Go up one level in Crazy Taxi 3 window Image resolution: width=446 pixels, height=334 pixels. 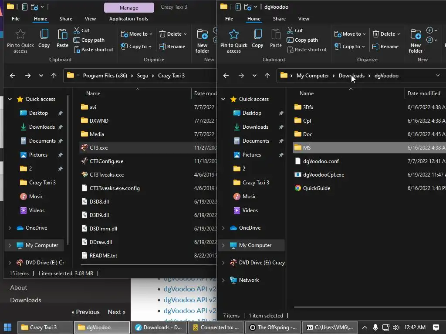(x=54, y=76)
